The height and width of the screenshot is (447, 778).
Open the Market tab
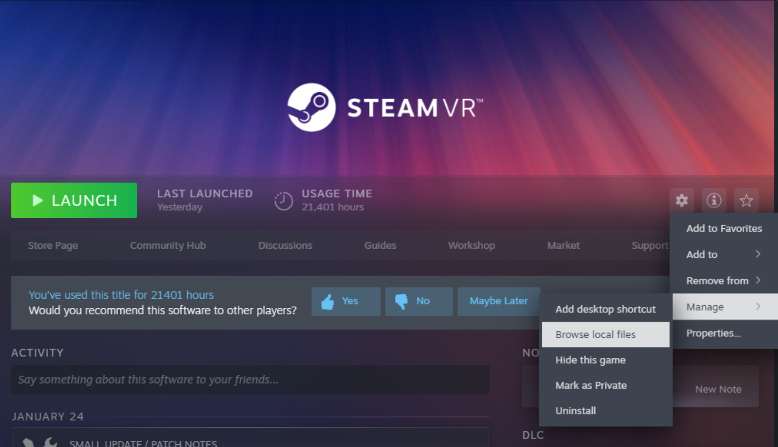564,246
